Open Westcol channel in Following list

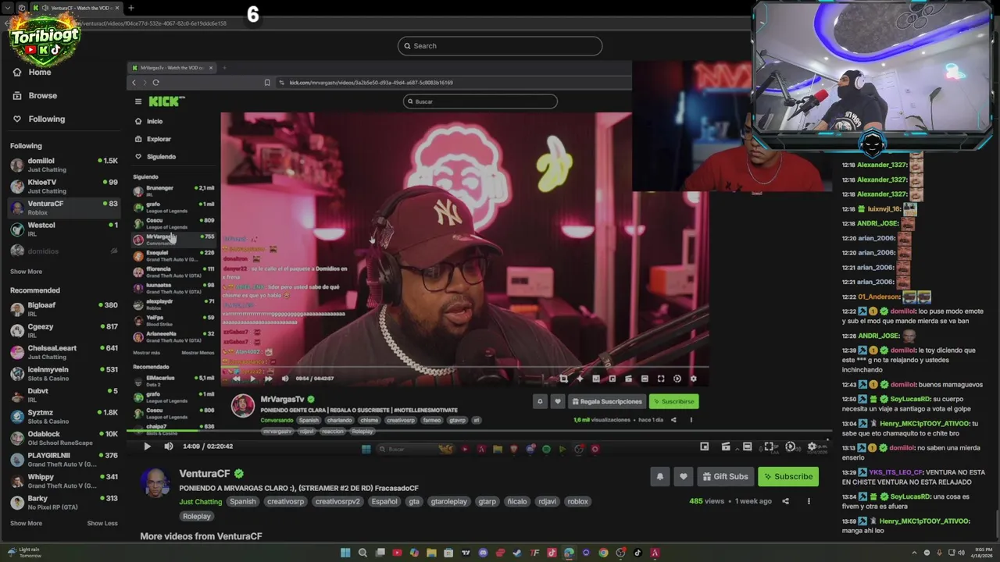coord(63,229)
